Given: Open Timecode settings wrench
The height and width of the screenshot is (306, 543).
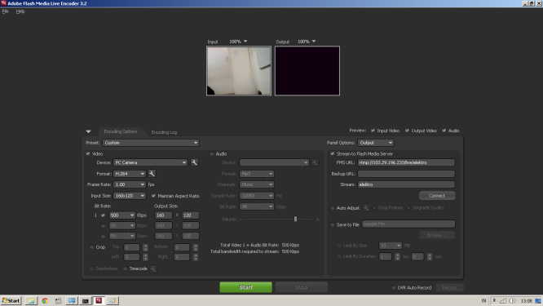Looking at the screenshot, I should (x=153, y=268).
